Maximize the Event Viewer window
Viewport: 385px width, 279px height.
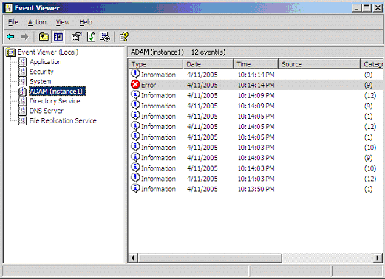[x=367, y=8]
